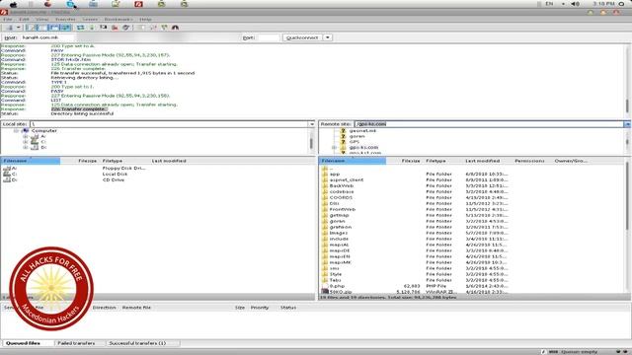The height and width of the screenshot is (355, 632).
Task: Toggle the local directory tree display
Action: pos(41,28)
